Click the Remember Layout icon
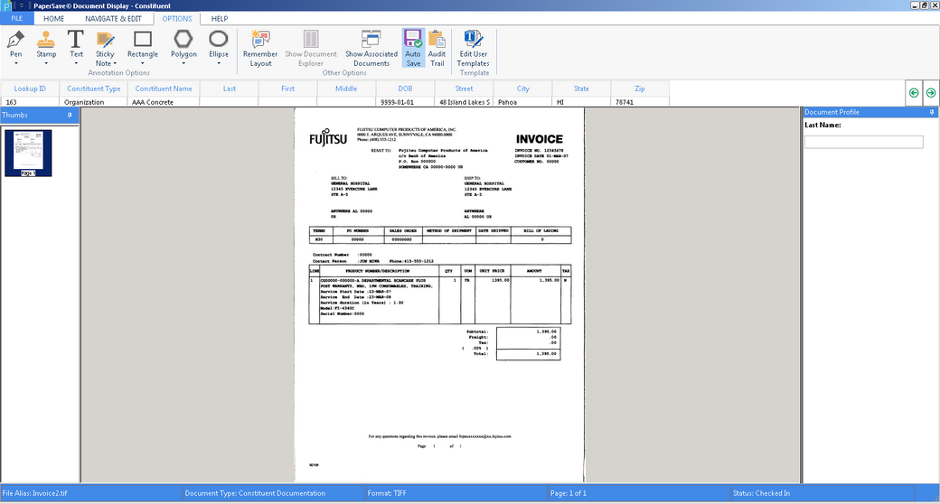This screenshot has width=940, height=504. [x=260, y=40]
